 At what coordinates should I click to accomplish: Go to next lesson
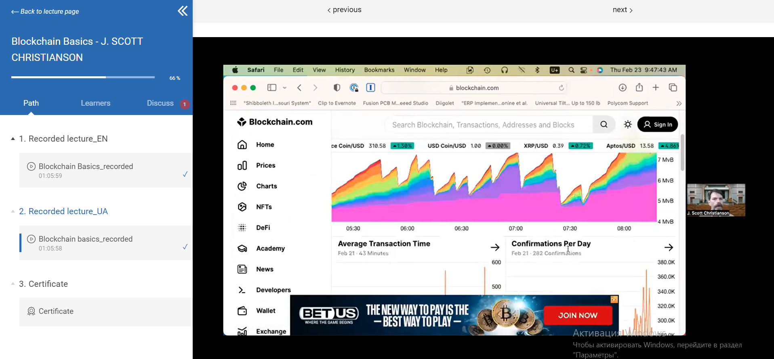point(623,10)
